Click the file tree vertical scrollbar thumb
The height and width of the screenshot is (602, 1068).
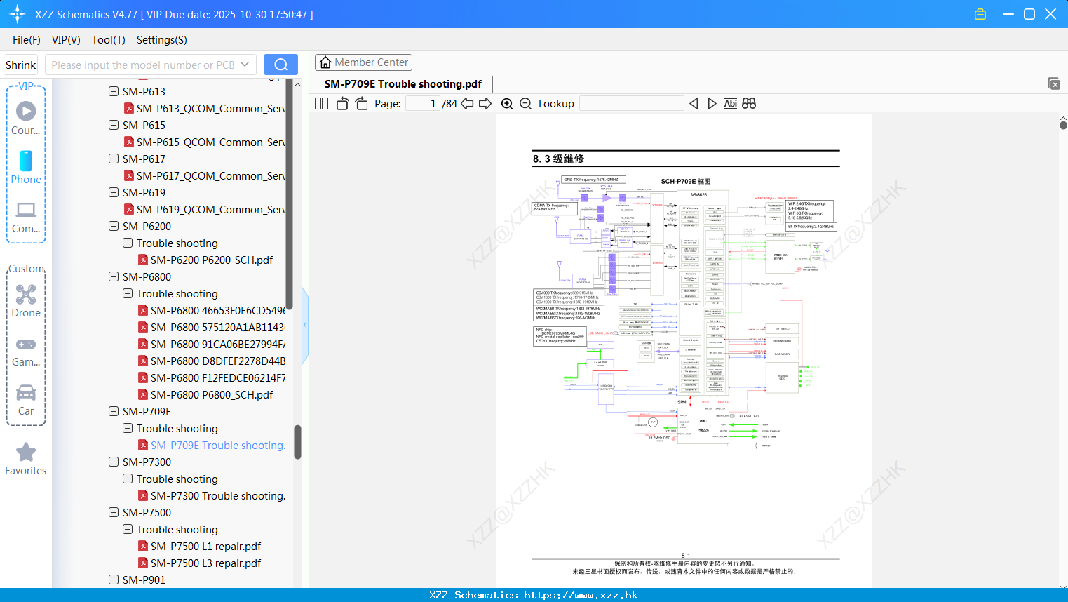(297, 442)
